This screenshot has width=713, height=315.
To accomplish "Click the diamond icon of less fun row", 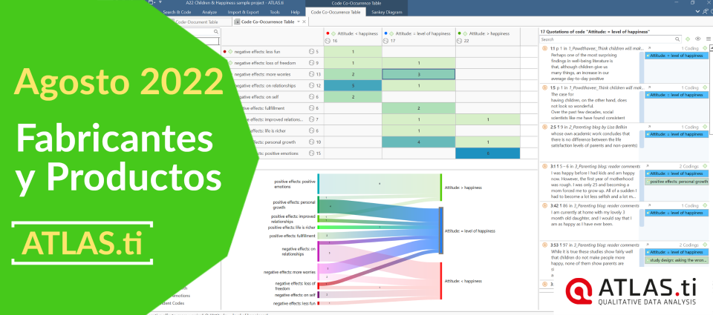I will tap(230, 52).
